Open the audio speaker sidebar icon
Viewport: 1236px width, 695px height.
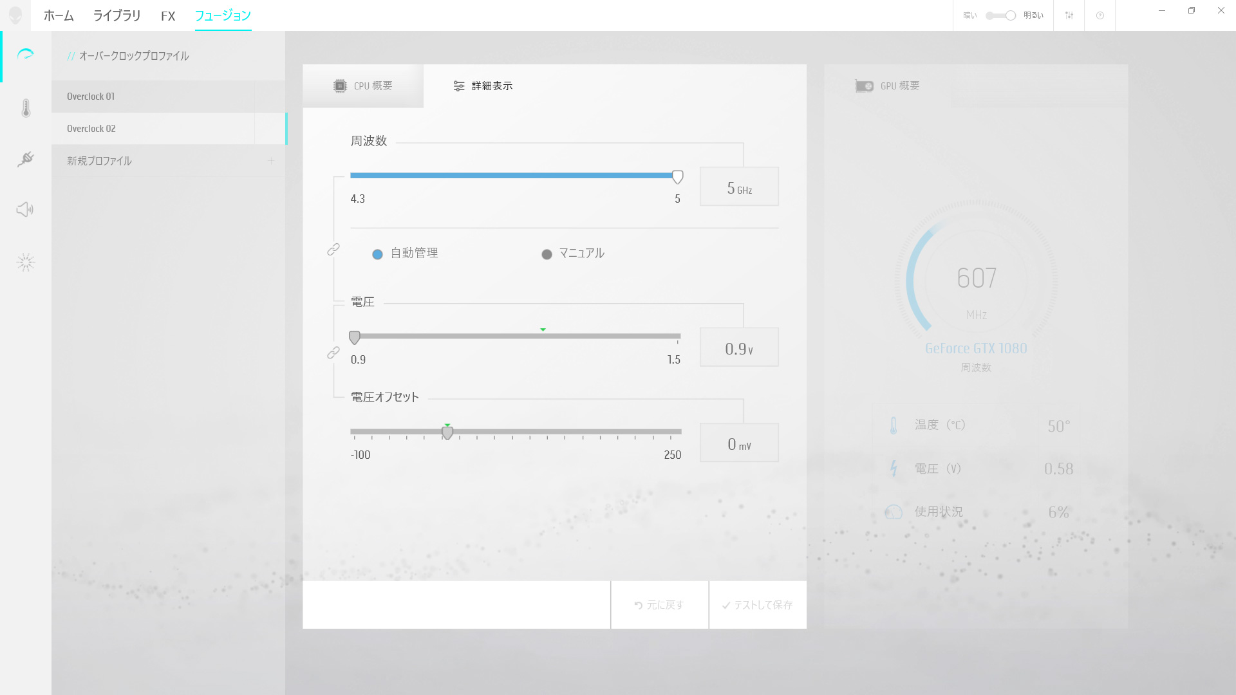(25, 210)
